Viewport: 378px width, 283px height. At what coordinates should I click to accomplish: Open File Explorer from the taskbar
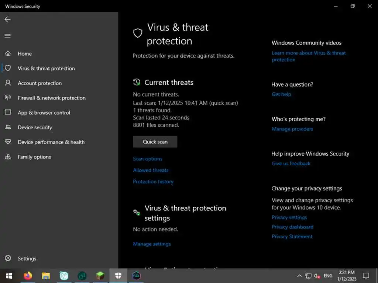coord(46,276)
